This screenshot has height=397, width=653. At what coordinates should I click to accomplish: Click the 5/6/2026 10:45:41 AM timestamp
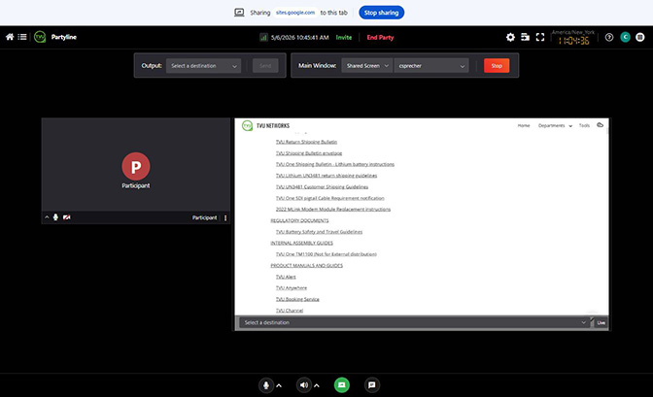coord(300,38)
